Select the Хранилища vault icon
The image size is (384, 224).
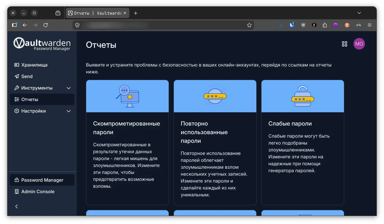point(17,65)
